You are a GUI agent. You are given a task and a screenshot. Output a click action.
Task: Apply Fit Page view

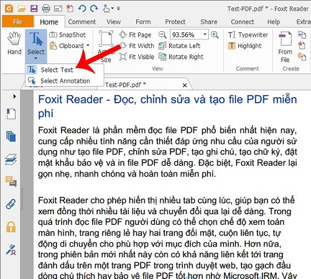[x=136, y=35]
